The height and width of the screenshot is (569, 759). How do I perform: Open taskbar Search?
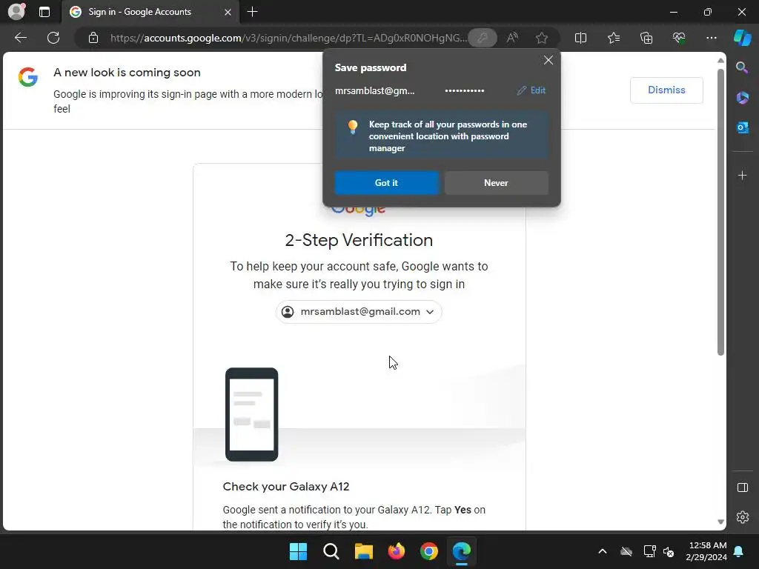(x=331, y=551)
